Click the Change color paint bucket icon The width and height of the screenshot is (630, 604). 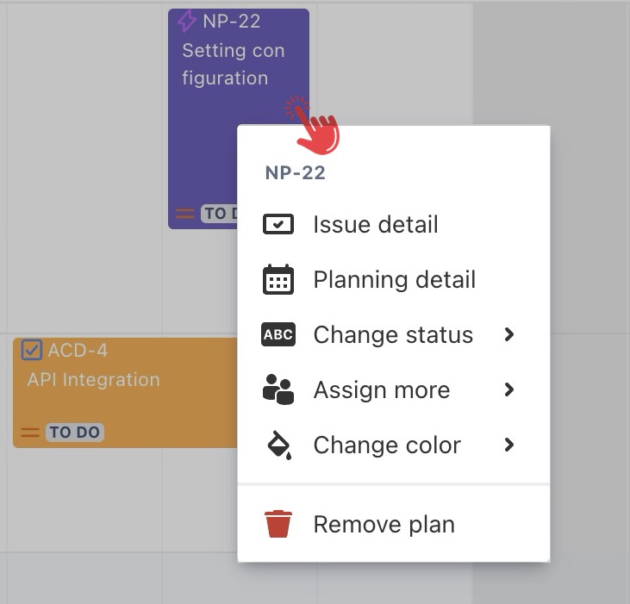278,445
